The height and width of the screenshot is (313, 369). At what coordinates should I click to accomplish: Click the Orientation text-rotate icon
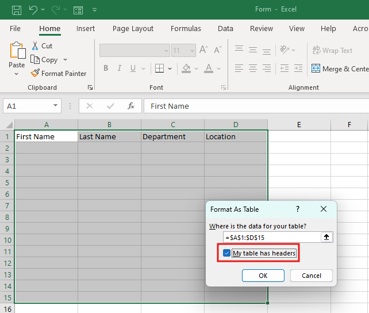(x=285, y=49)
